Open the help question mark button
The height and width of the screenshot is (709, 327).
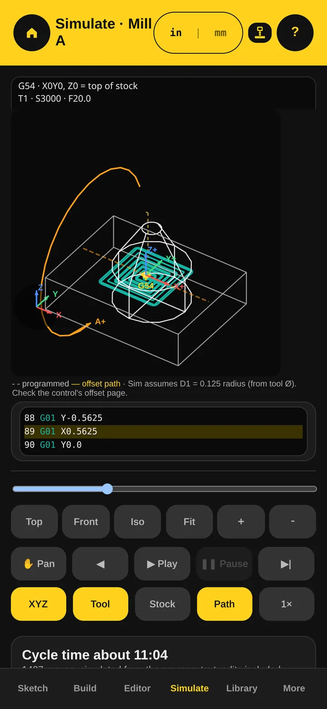point(295,33)
